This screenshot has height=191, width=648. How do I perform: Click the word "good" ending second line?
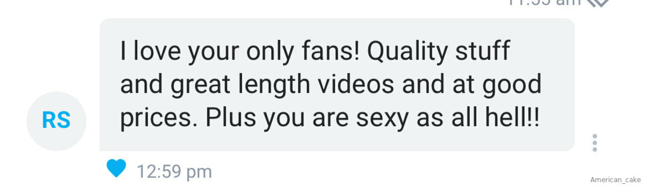point(512,85)
